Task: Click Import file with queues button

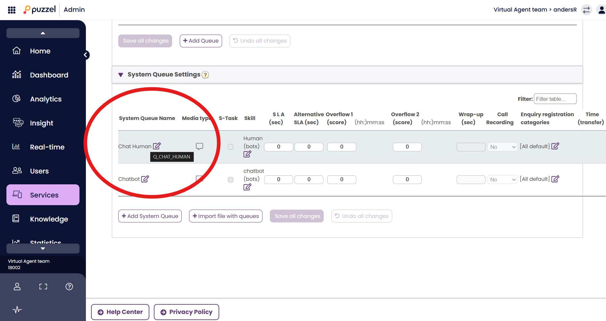Action: (226, 216)
